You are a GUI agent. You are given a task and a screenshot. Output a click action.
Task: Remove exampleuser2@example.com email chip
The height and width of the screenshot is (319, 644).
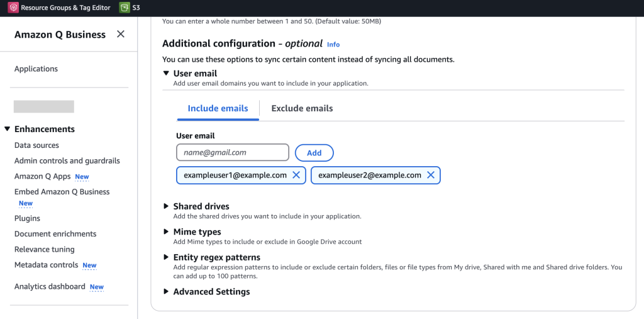tap(430, 175)
